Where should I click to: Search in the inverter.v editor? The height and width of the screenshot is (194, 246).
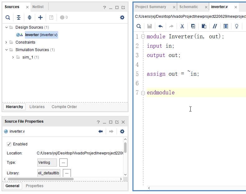(x=138, y=26)
